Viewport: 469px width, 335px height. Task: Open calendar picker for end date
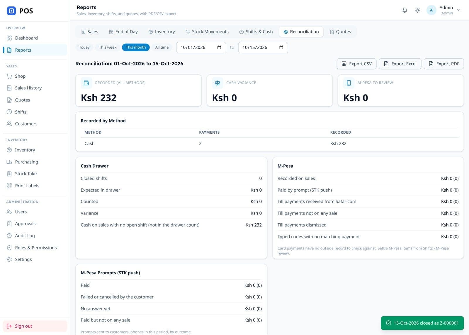click(x=281, y=47)
